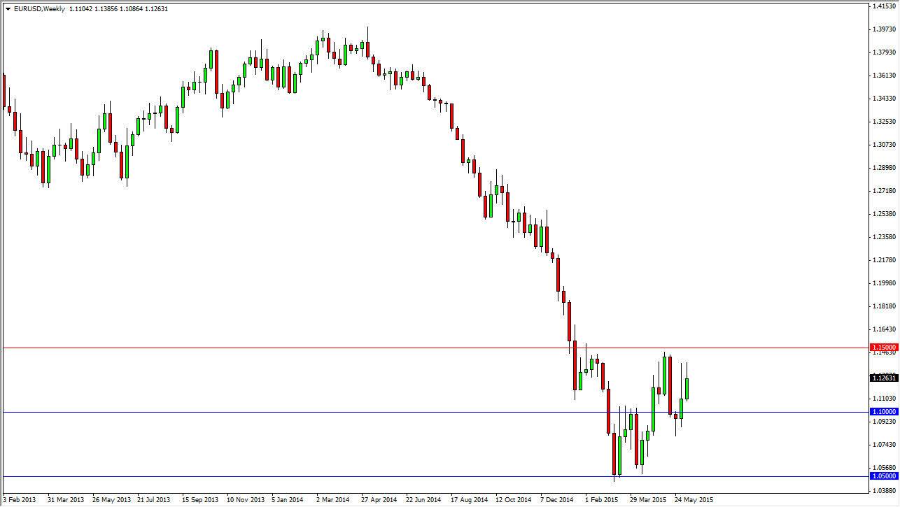Select the red horizontal resistance line
The height and width of the screenshot is (507, 900).
pyautogui.click(x=434, y=348)
